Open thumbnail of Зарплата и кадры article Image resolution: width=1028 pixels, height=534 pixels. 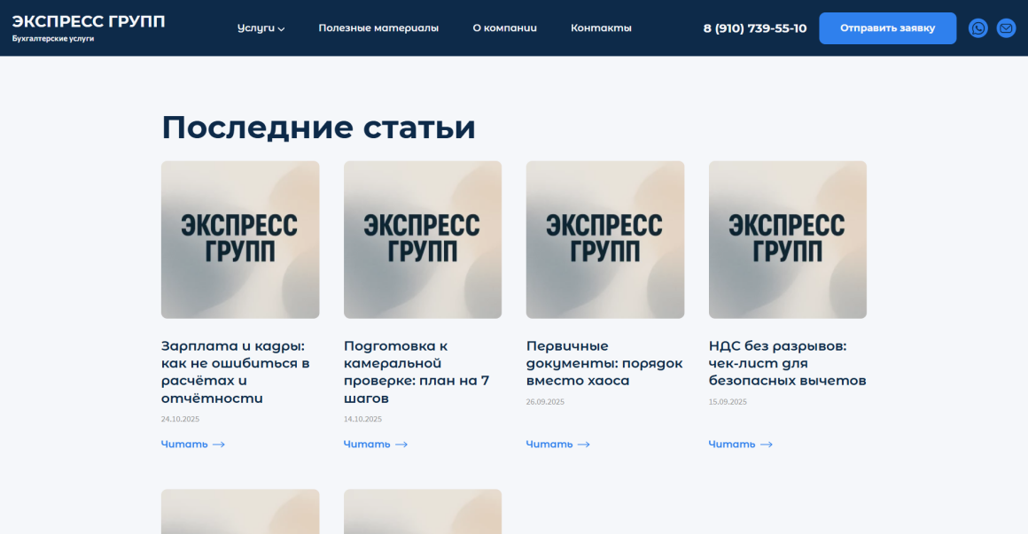coord(240,239)
